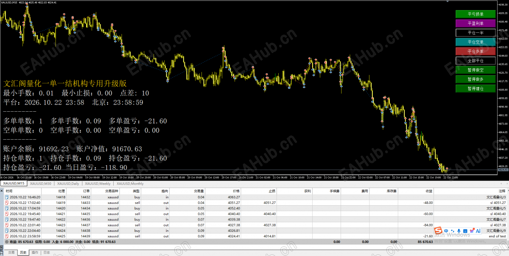Expand the summary row arrow beside 收益
The width and height of the screenshot is (509, 256).
pos(7,242)
